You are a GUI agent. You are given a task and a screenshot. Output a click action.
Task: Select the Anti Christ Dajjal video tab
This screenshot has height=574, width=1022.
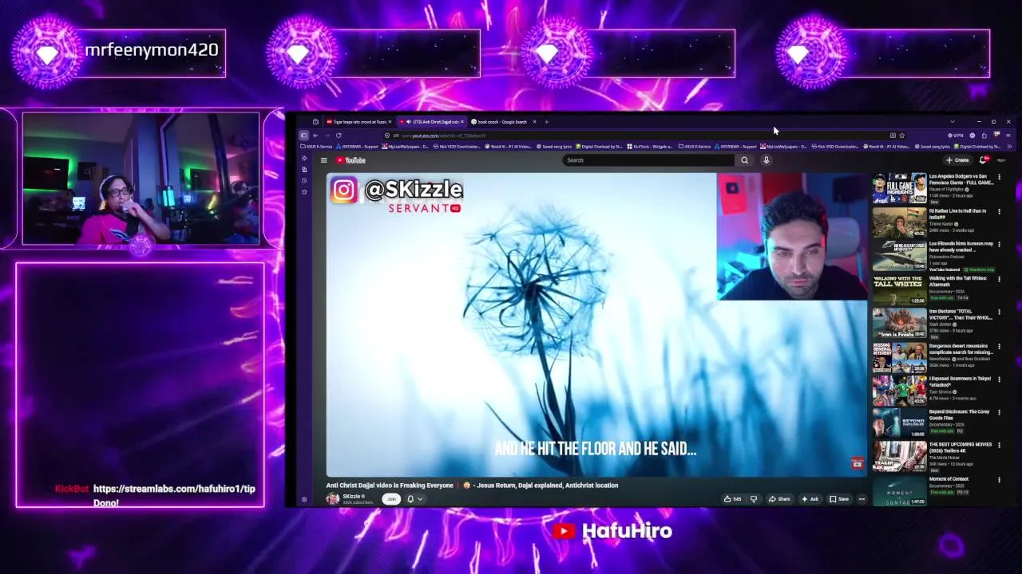[432, 122]
